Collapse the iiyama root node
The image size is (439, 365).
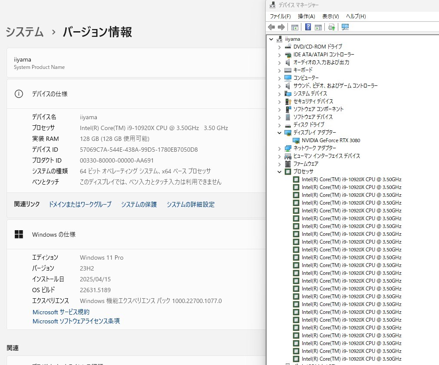pos(271,39)
